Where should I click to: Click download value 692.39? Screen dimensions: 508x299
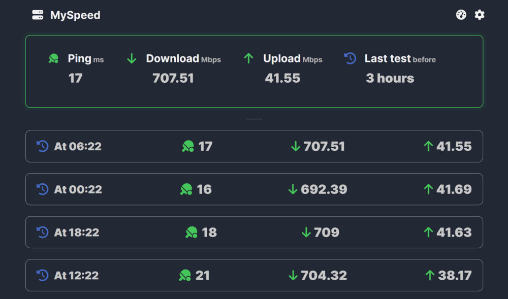click(x=324, y=189)
